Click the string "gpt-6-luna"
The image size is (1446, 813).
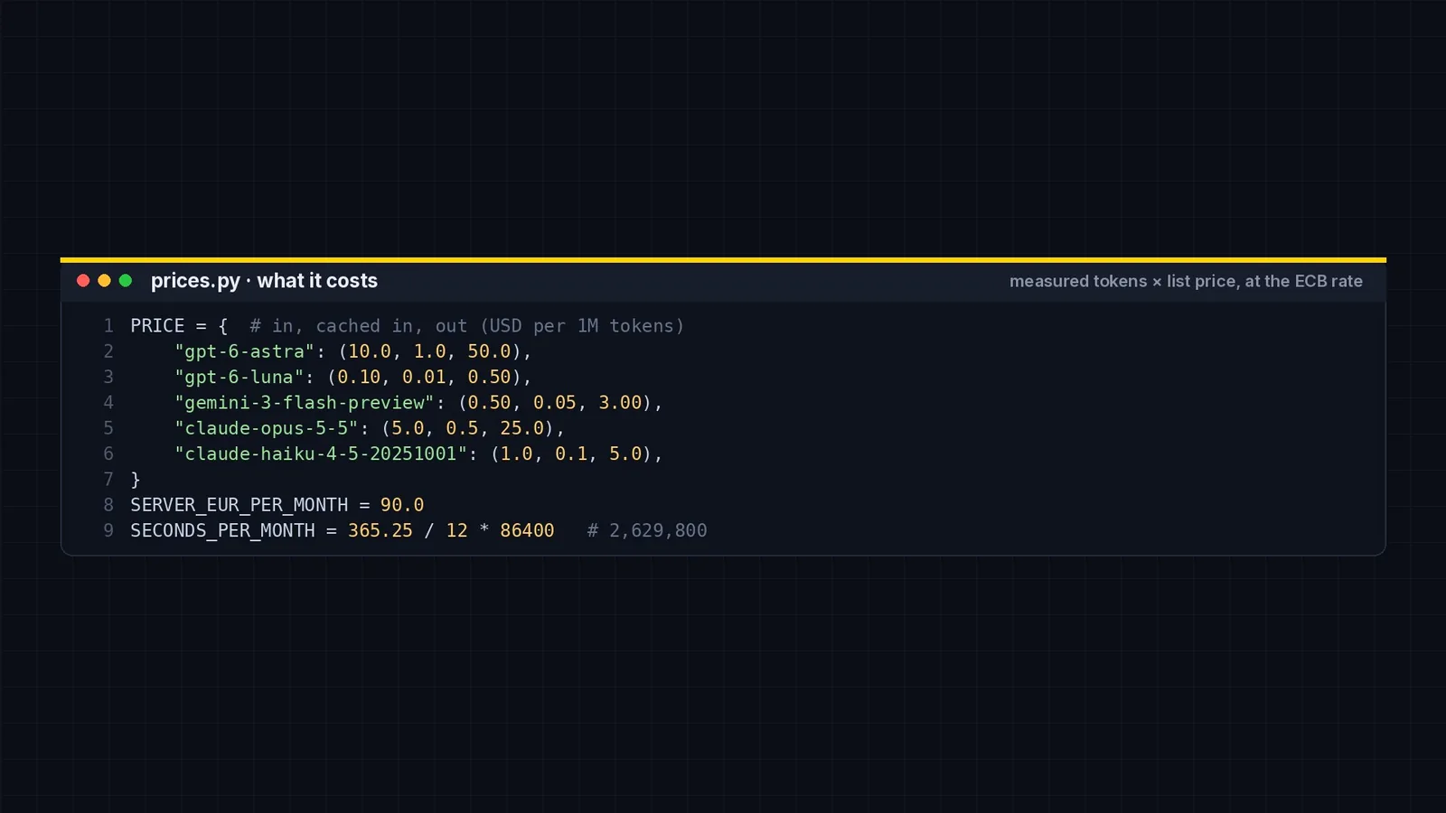click(x=239, y=377)
